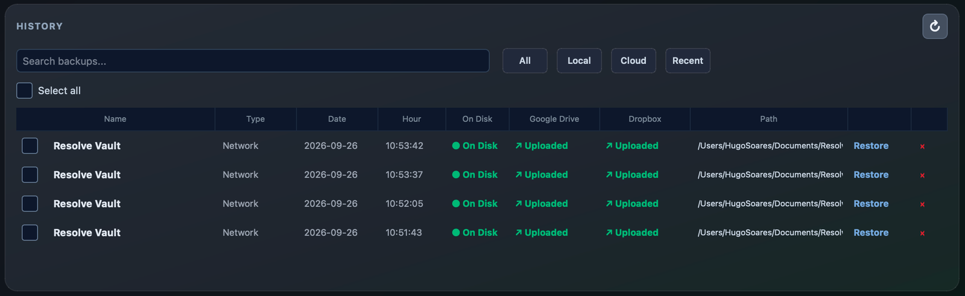This screenshot has height=296, width=965.
Task: Check the 10:52:05 backup row checkbox
Action: (x=30, y=204)
